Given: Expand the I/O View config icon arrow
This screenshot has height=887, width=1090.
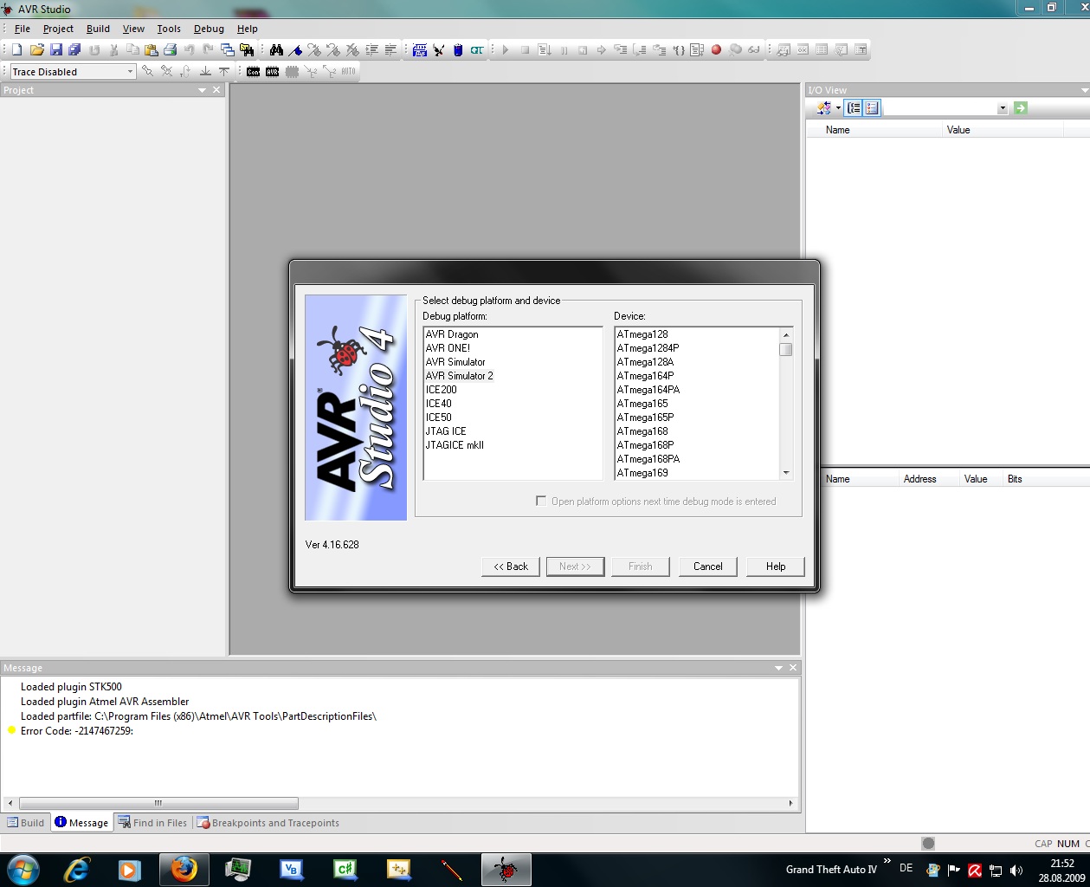Looking at the screenshot, I should pyautogui.click(x=838, y=108).
